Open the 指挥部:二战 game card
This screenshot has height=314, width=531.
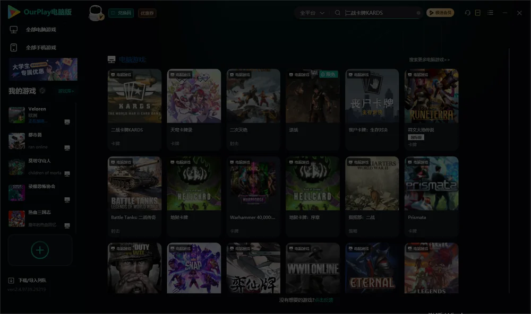(x=372, y=197)
